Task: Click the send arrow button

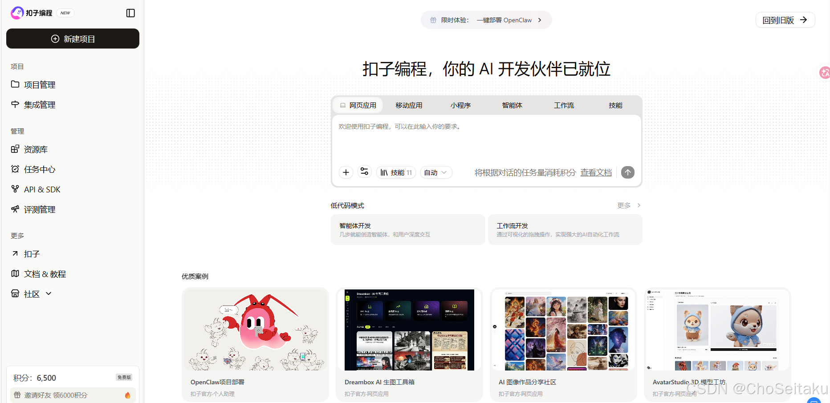Action: tap(628, 172)
